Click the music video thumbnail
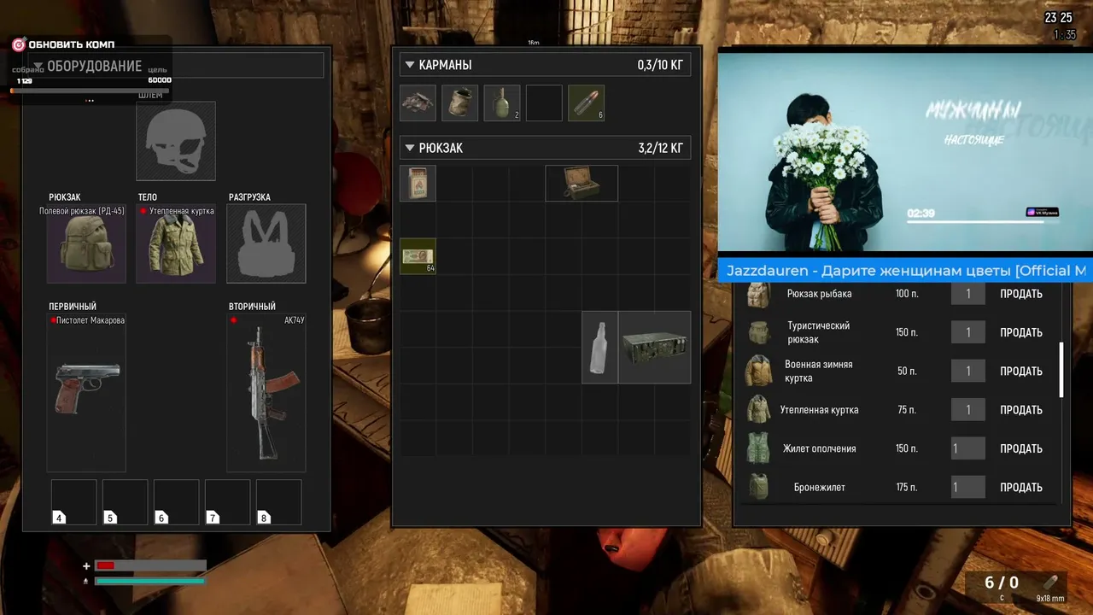The image size is (1093, 615). (905, 153)
